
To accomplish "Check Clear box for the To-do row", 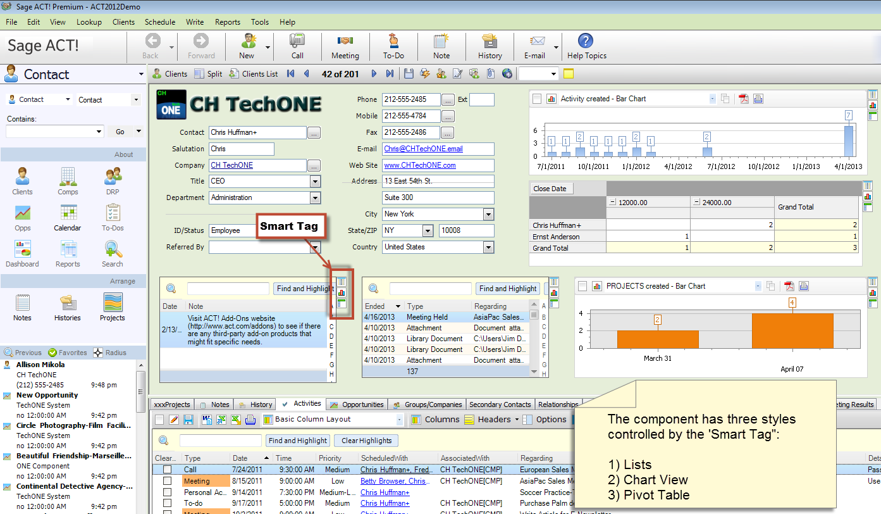I will tap(167, 504).
